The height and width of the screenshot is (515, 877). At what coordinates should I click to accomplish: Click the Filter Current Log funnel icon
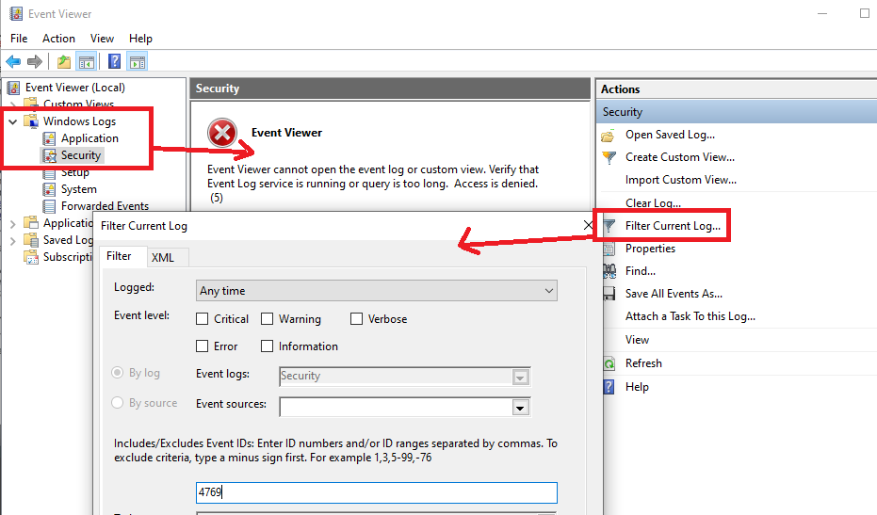pos(609,226)
